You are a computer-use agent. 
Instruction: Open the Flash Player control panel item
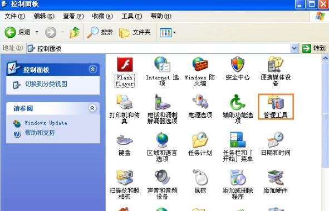click(125, 72)
